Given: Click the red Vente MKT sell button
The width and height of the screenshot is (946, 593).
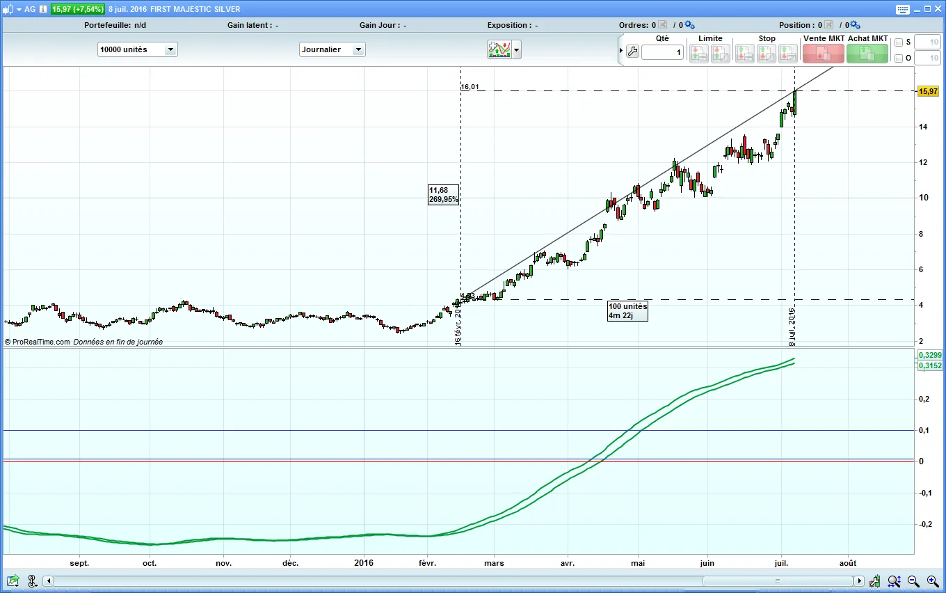Looking at the screenshot, I should click(x=823, y=54).
